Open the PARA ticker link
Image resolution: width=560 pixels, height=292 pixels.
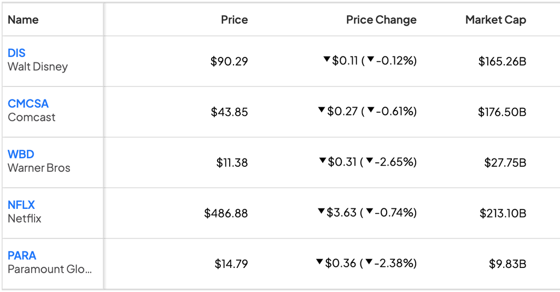coord(22,255)
